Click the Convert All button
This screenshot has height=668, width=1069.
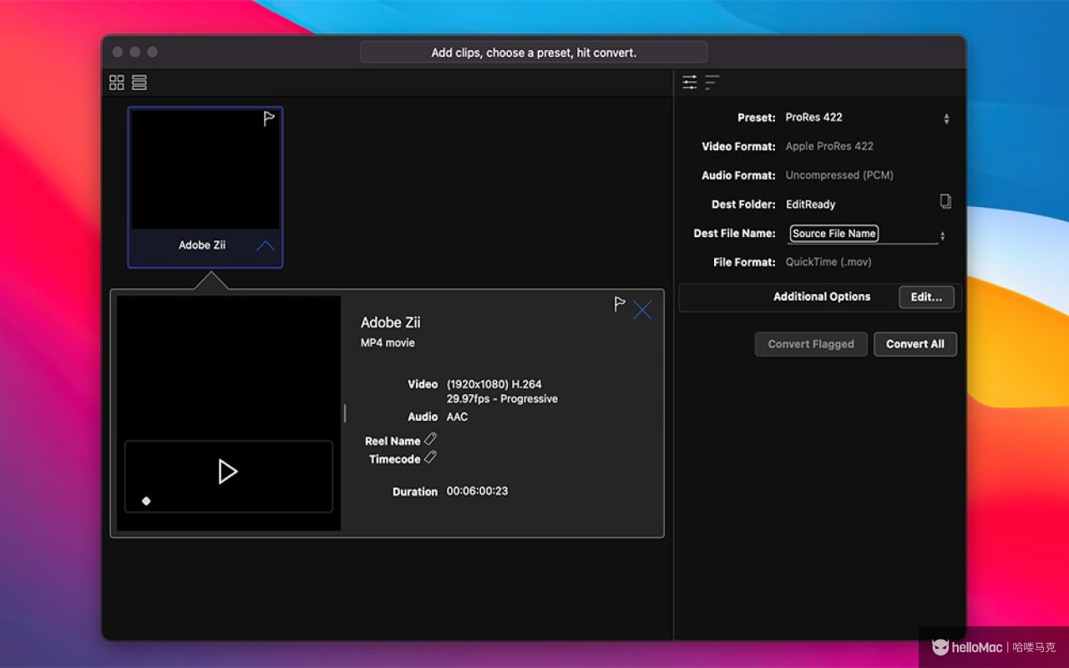coord(915,344)
